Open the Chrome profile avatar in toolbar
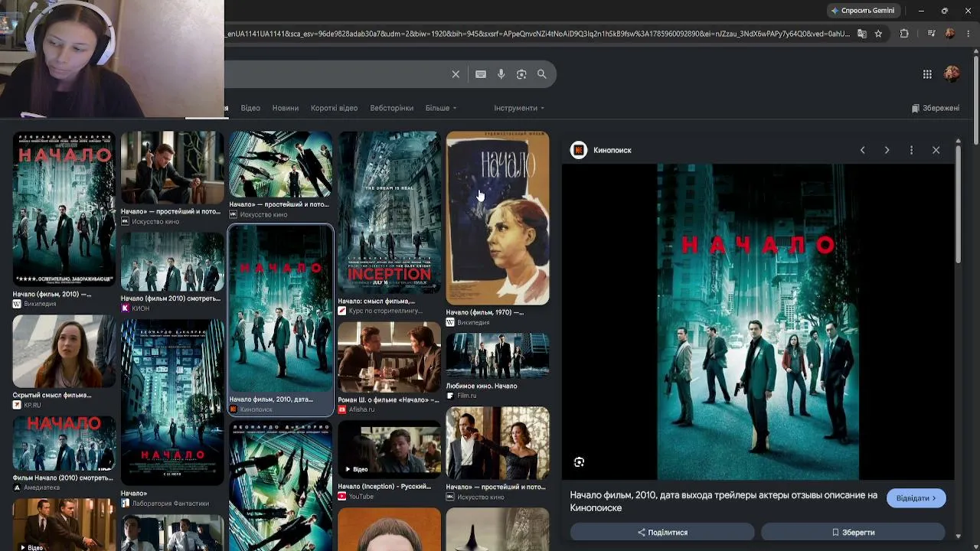 coord(950,34)
